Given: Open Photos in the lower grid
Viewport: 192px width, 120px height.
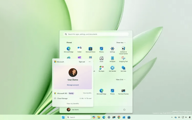Looking at the screenshot, I should coord(112,92).
